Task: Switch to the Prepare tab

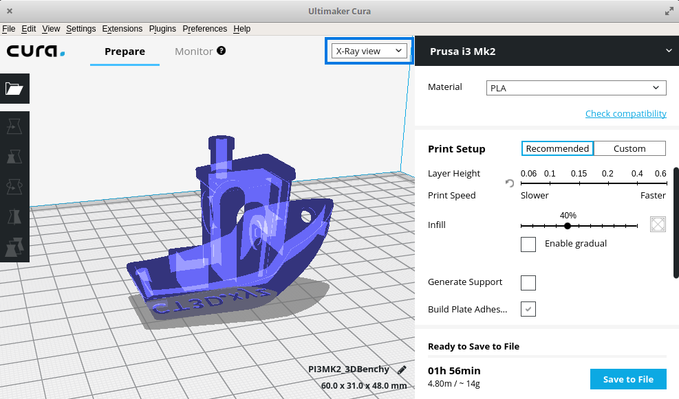Action: [x=125, y=51]
